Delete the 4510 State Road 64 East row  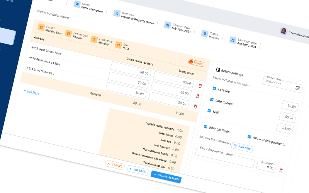coord(198,96)
